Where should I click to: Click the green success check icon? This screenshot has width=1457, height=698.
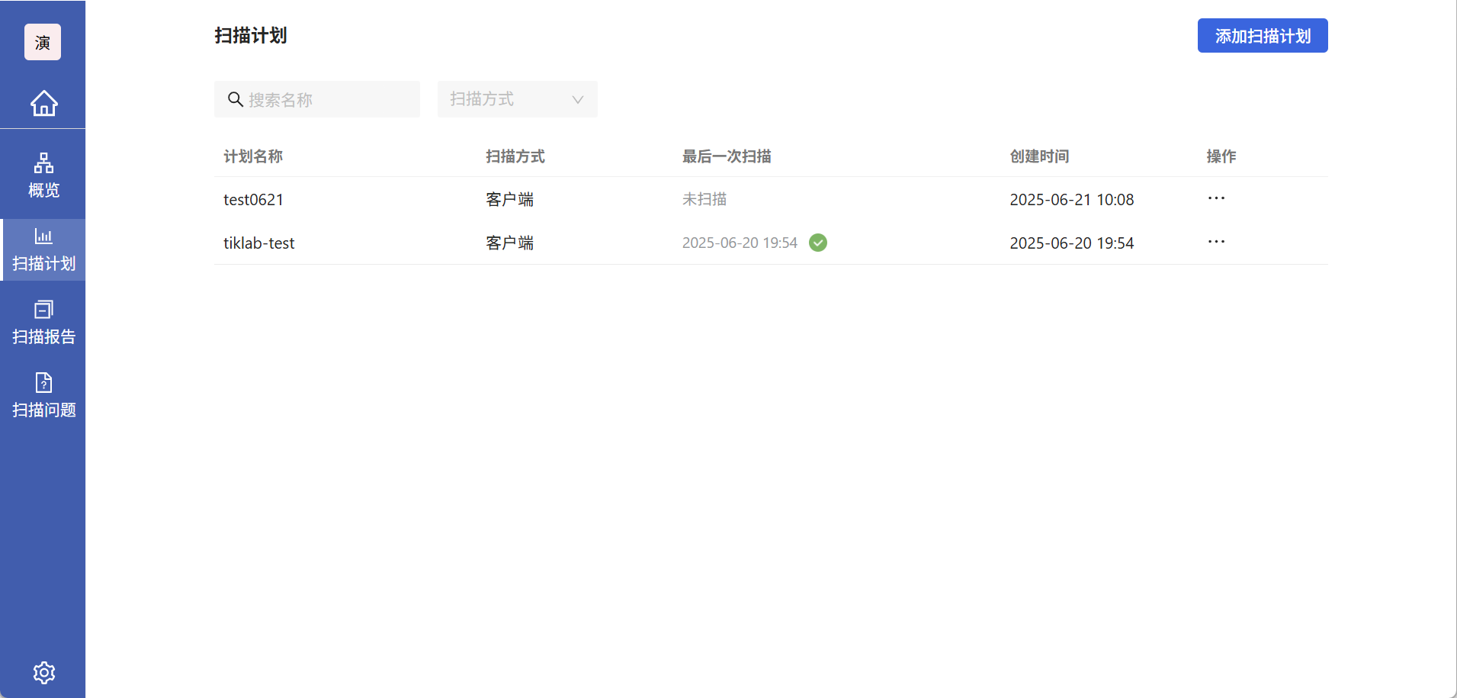tap(818, 243)
